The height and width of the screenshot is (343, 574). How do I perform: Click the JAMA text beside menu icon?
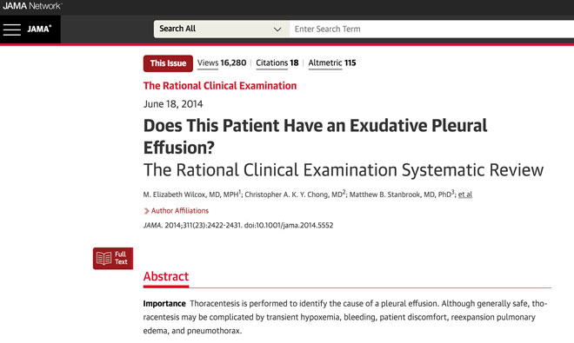click(39, 29)
